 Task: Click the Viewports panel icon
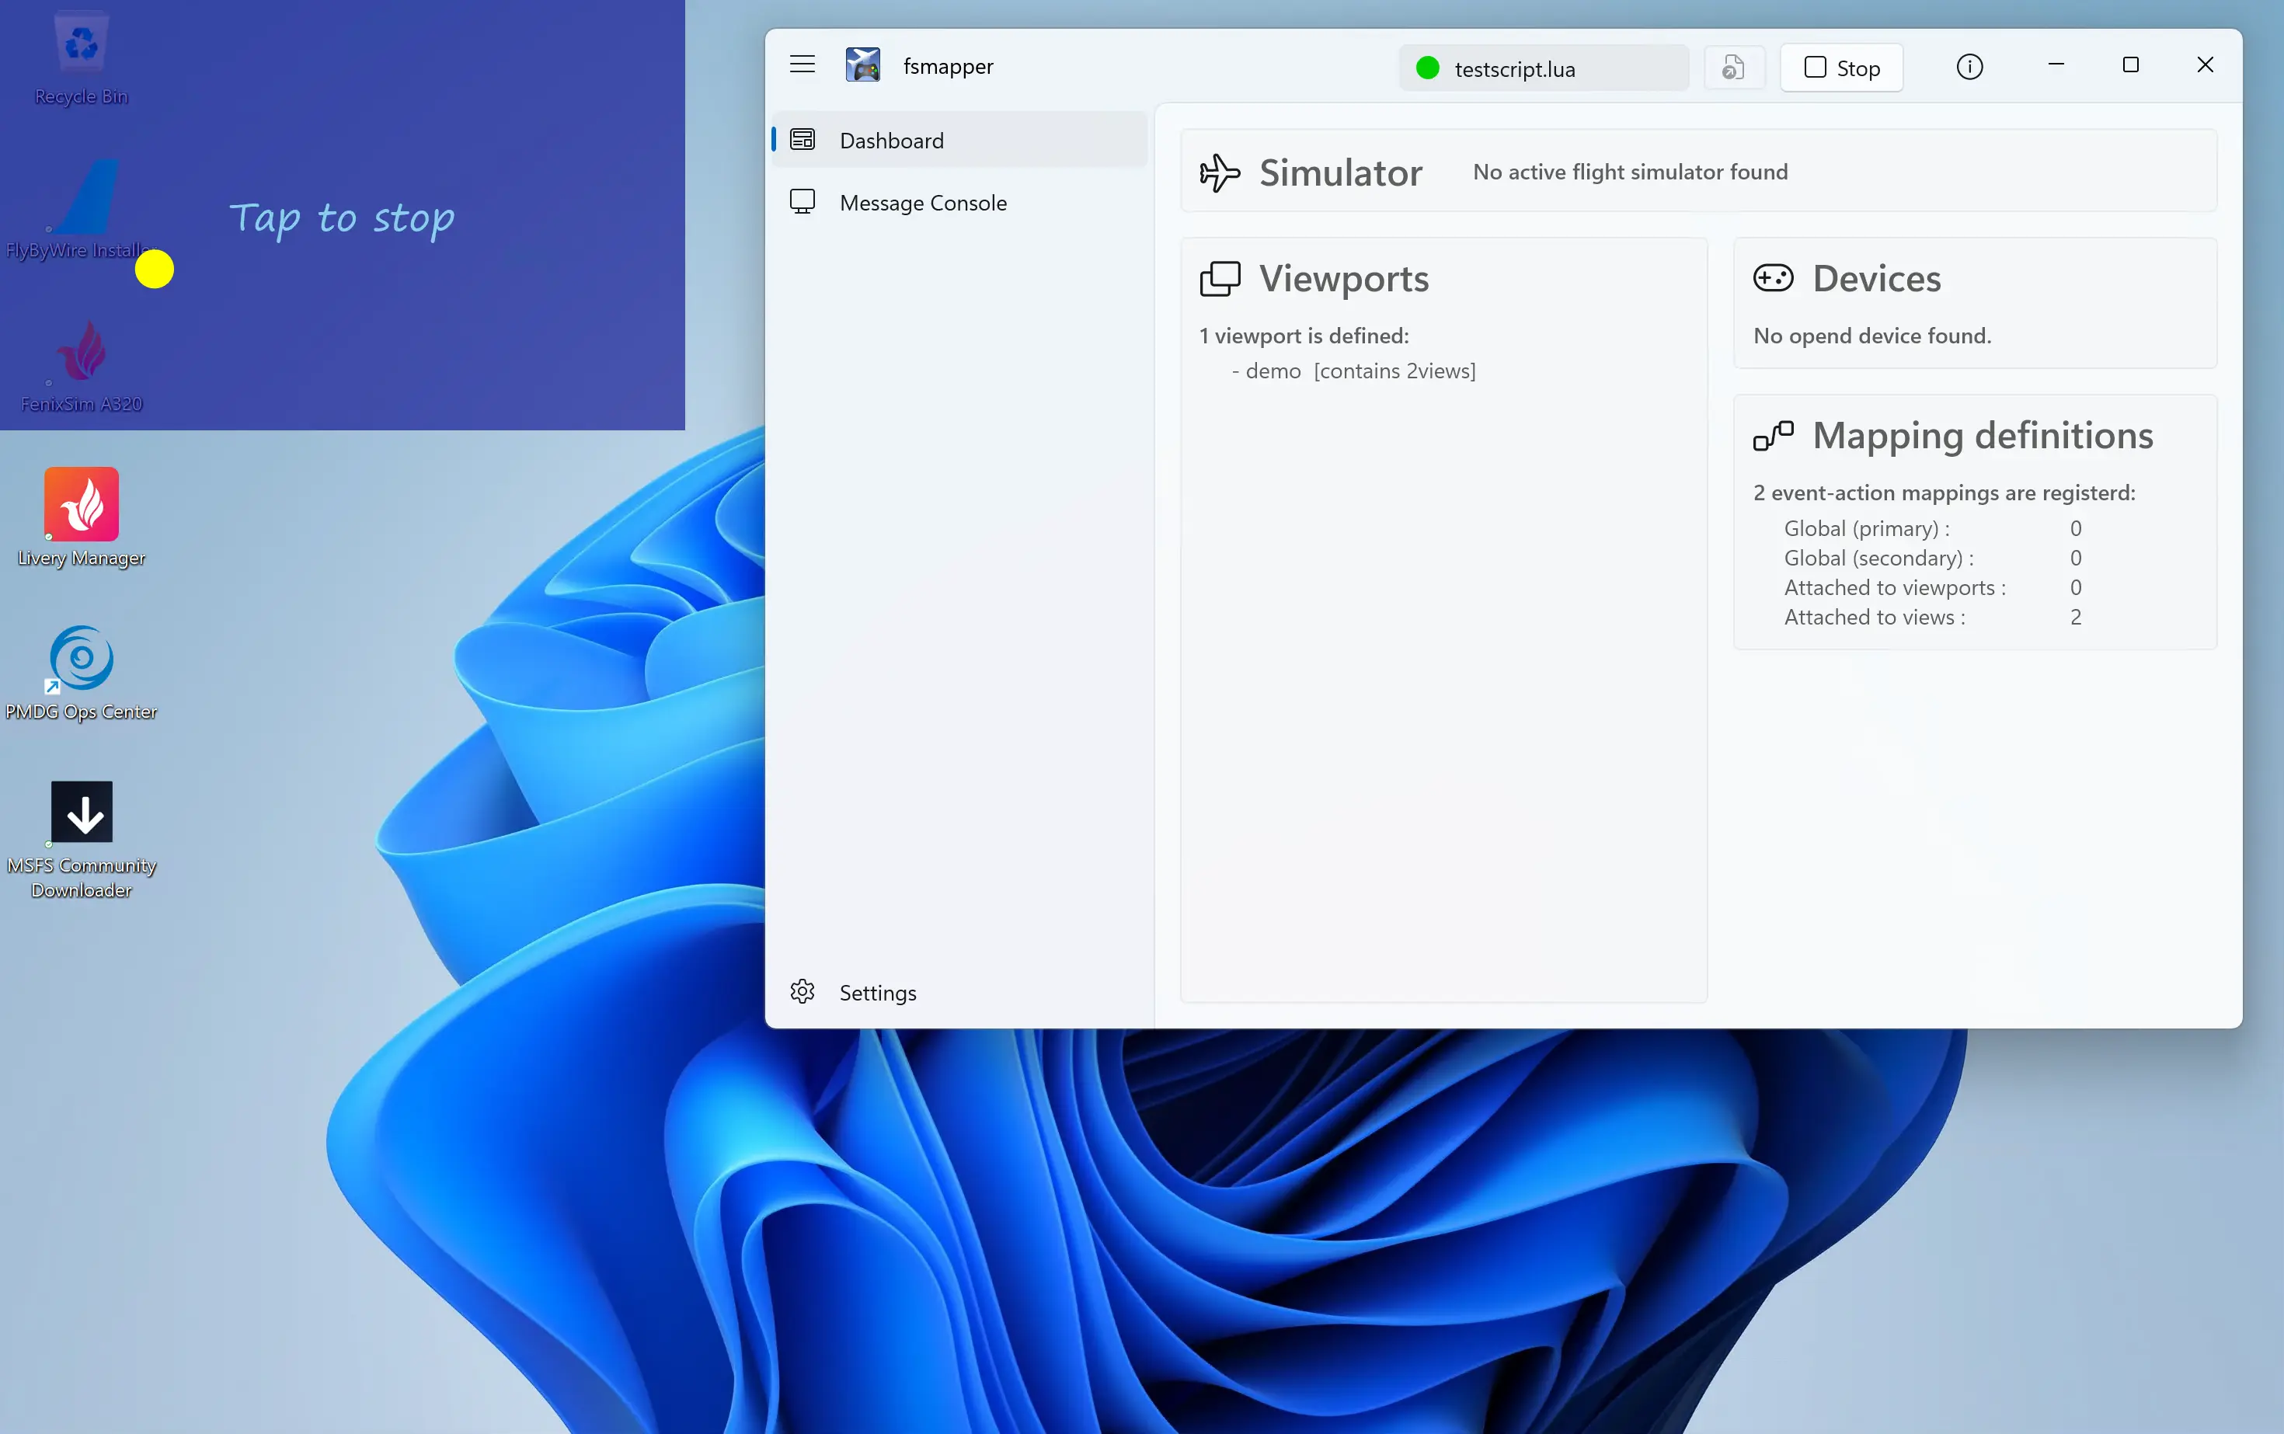click(1222, 277)
